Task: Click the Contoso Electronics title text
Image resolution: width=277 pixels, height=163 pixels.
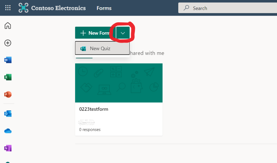Action: (59, 8)
